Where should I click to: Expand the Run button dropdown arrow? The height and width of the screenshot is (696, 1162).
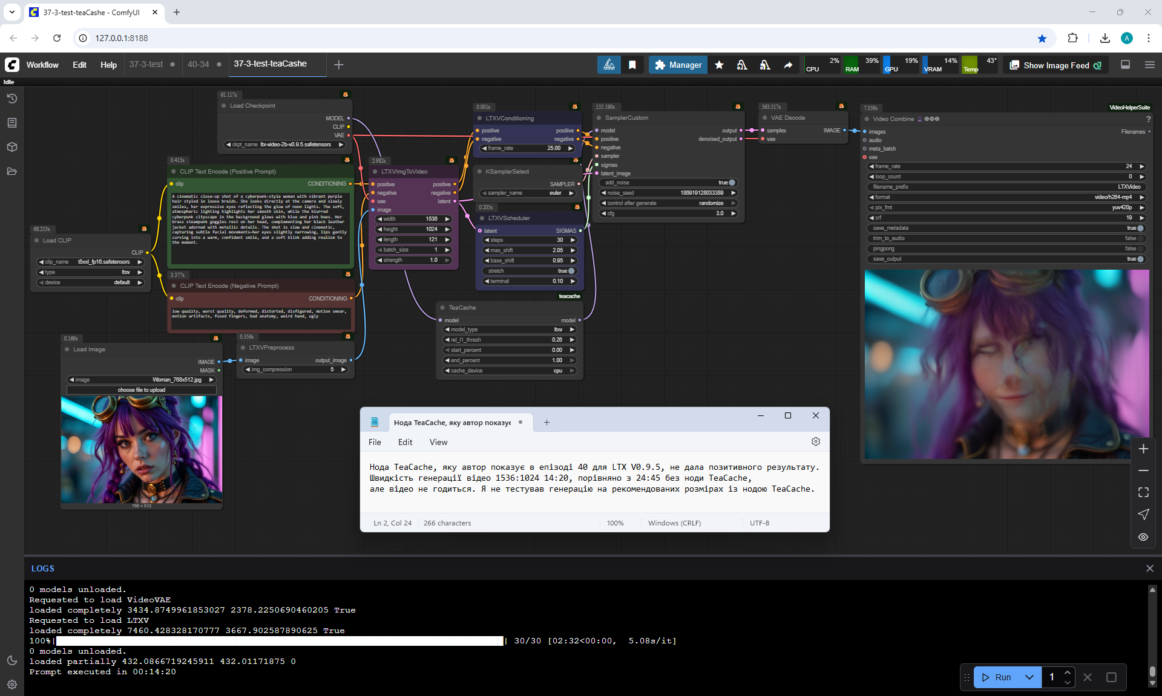pos(1029,677)
